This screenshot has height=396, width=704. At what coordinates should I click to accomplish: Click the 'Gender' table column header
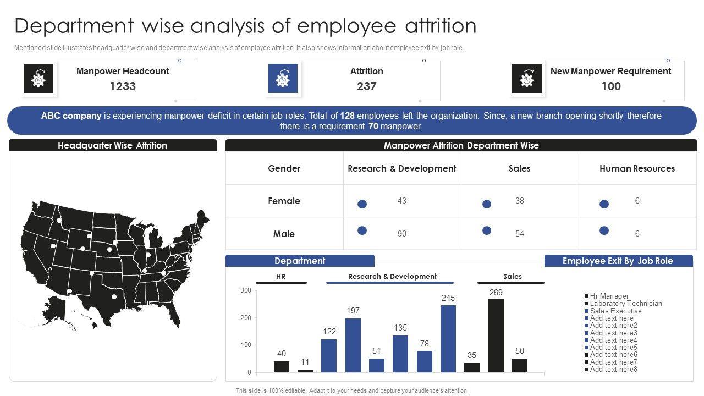(x=284, y=168)
